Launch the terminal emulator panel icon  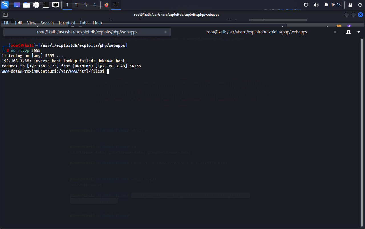pos(46,5)
